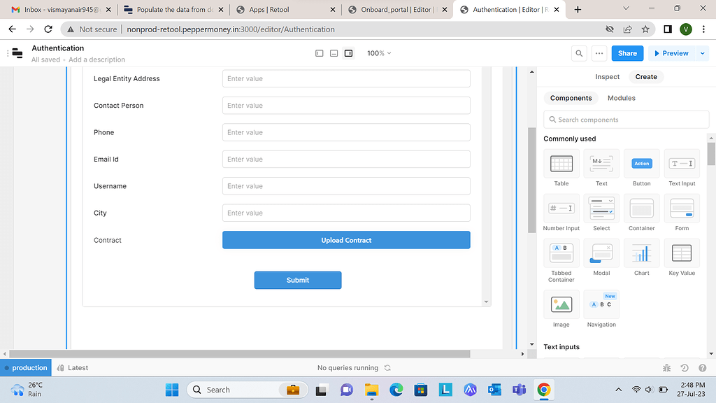Click the search icon in the top toolbar
The image size is (716, 403).
pyautogui.click(x=579, y=53)
